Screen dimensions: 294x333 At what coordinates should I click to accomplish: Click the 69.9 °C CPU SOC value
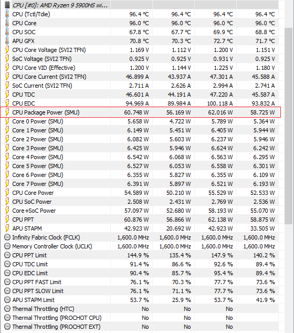point(223,32)
